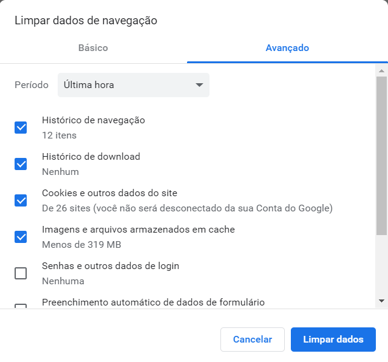Untick Imagens e arquivos armazenados em cache
Viewport: 388px width, 362px height.
(x=21, y=237)
